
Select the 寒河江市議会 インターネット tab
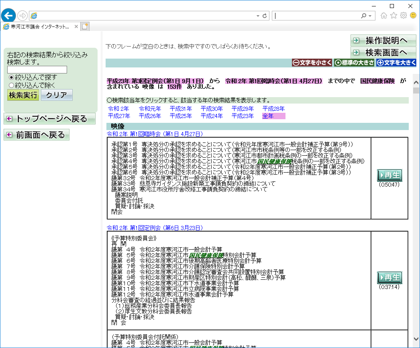[x=40, y=26]
